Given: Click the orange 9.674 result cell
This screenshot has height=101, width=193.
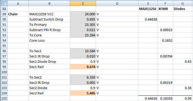Looking at the screenshot, I should pos(83,67).
